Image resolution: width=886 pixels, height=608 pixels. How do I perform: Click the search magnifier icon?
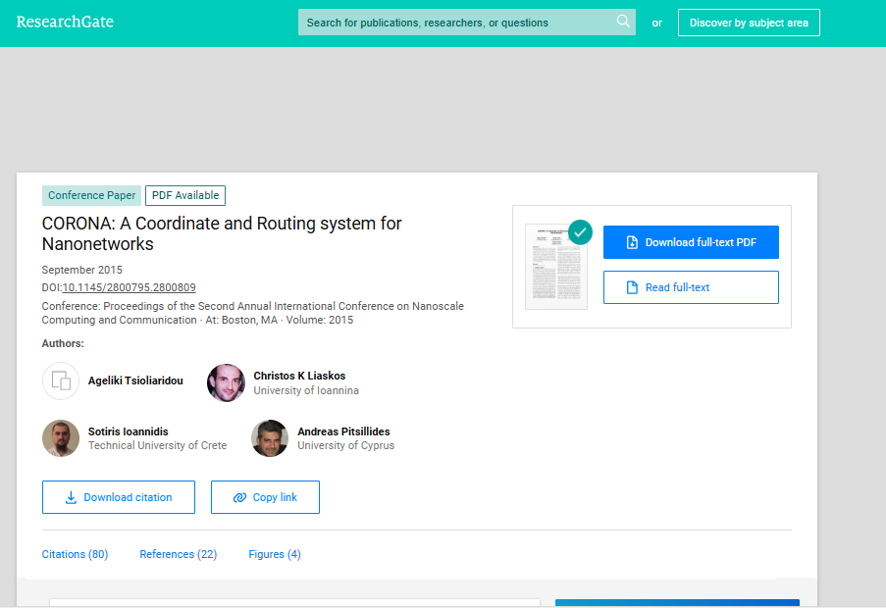(x=623, y=22)
